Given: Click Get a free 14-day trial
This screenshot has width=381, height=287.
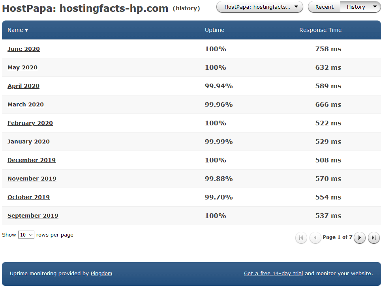Looking at the screenshot, I should coord(273,274).
